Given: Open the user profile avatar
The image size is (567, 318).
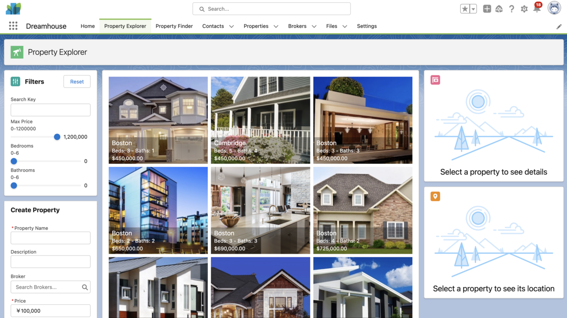Looking at the screenshot, I should tap(554, 8).
